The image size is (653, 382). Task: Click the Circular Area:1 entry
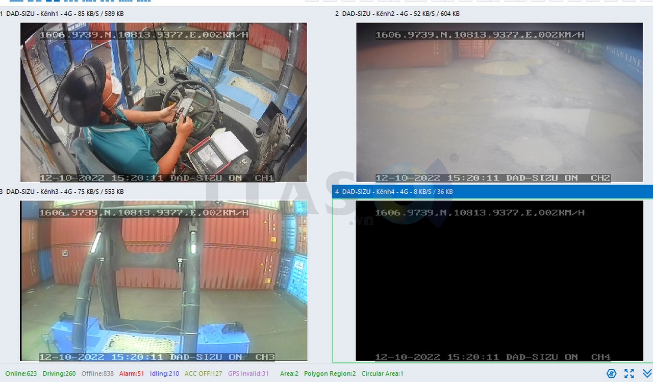coord(382,374)
